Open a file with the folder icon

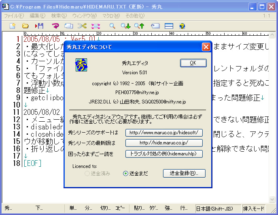(25, 26)
